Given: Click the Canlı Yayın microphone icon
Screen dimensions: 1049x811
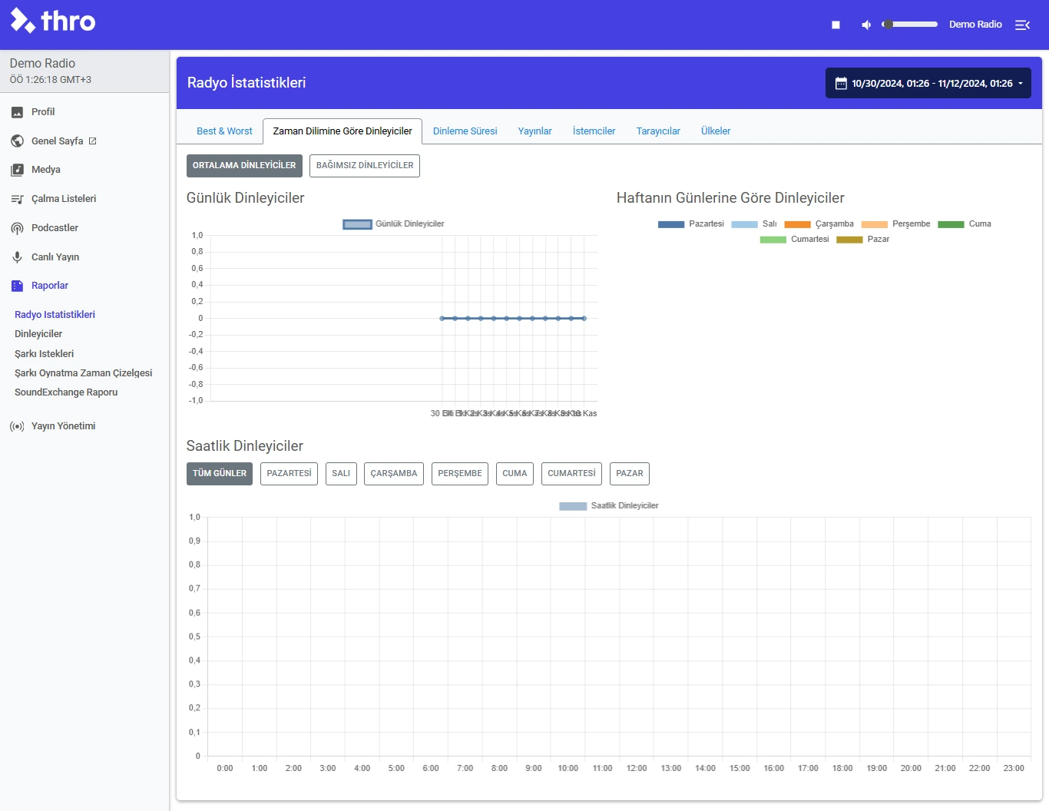Looking at the screenshot, I should (x=17, y=257).
